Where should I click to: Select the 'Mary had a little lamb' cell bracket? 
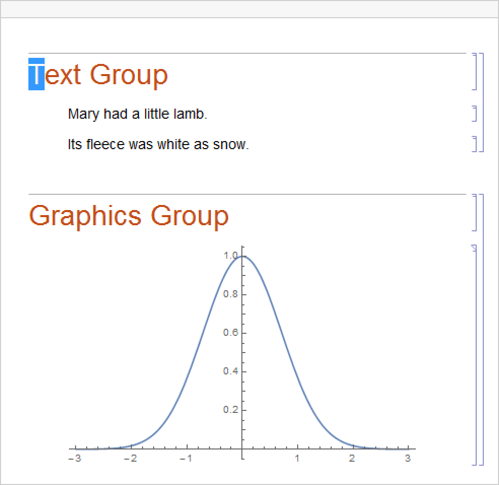(475, 114)
